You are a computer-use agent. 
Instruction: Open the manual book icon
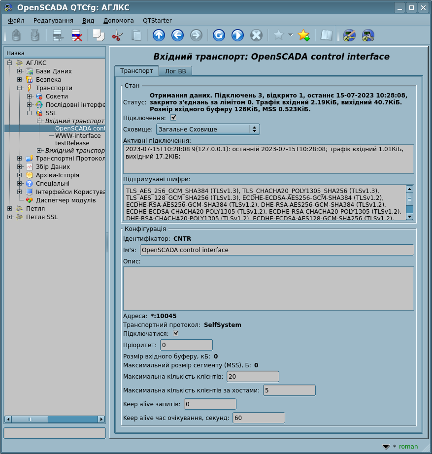326,35
